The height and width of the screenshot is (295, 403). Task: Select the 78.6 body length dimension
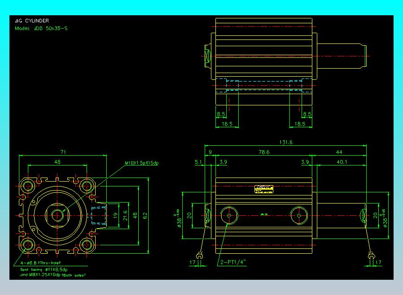264,152
